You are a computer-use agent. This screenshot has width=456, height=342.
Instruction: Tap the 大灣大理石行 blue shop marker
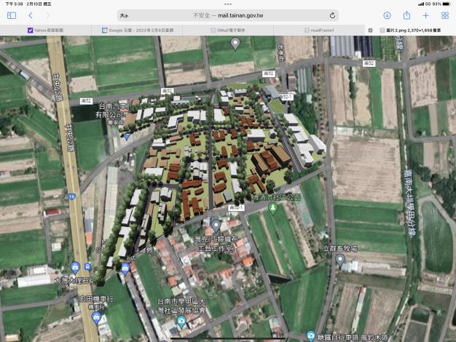(76, 267)
